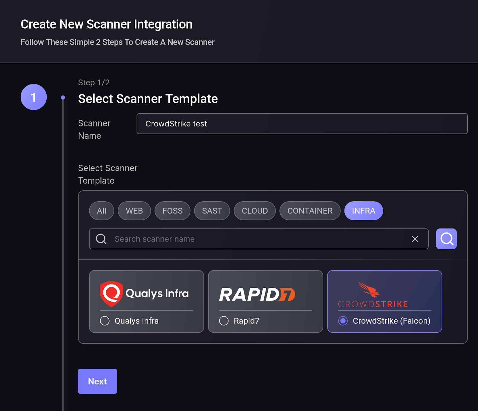The image size is (478, 411).
Task: Show All scanner templates filter
Action: click(102, 211)
